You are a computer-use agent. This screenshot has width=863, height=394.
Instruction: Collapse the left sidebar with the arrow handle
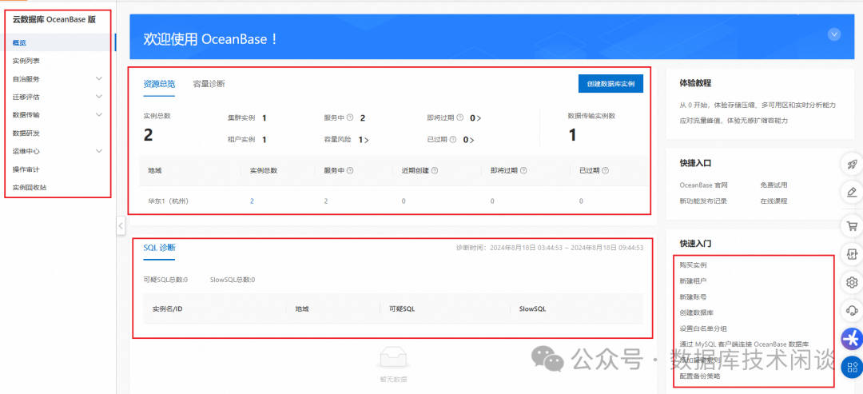point(121,225)
